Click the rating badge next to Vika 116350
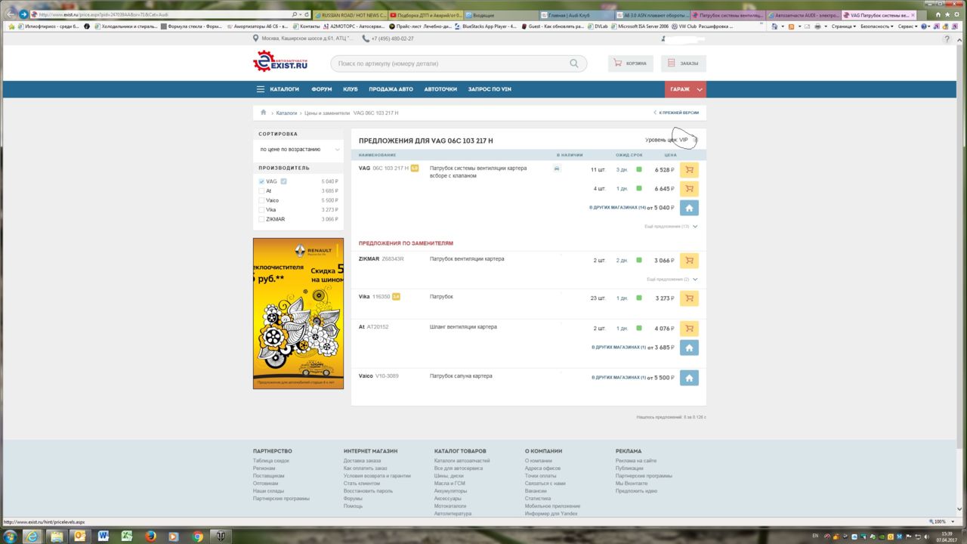This screenshot has height=544, width=967. click(x=396, y=297)
